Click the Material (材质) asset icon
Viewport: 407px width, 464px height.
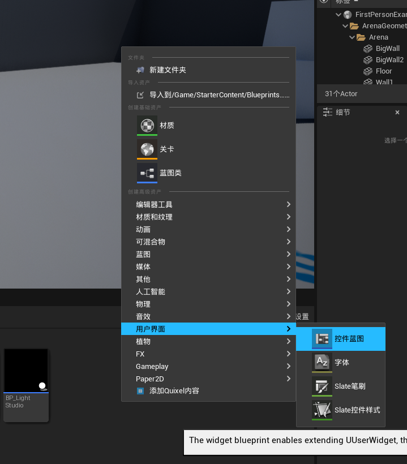(147, 125)
